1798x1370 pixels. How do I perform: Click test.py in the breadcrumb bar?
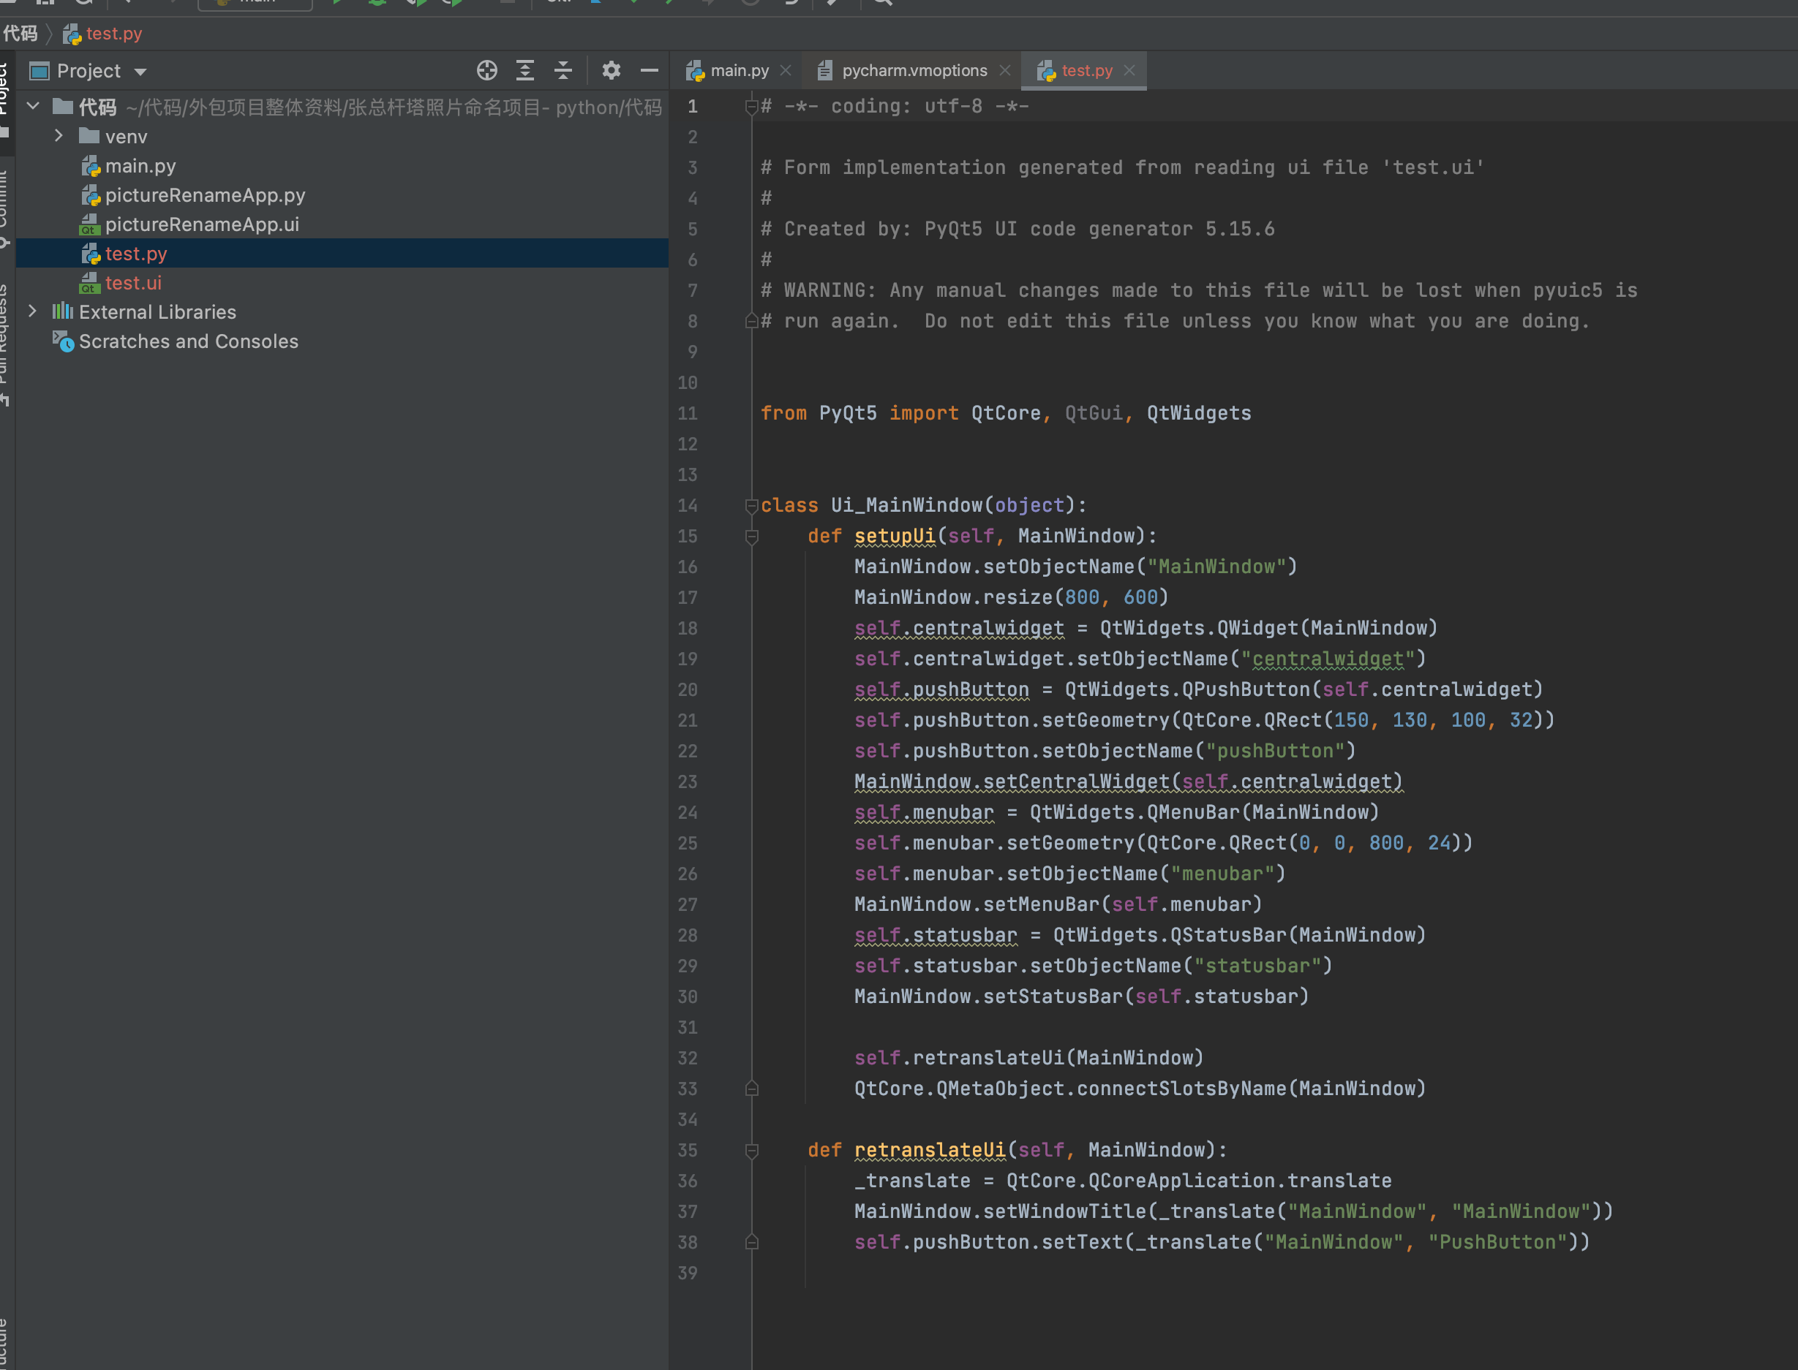pos(113,34)
